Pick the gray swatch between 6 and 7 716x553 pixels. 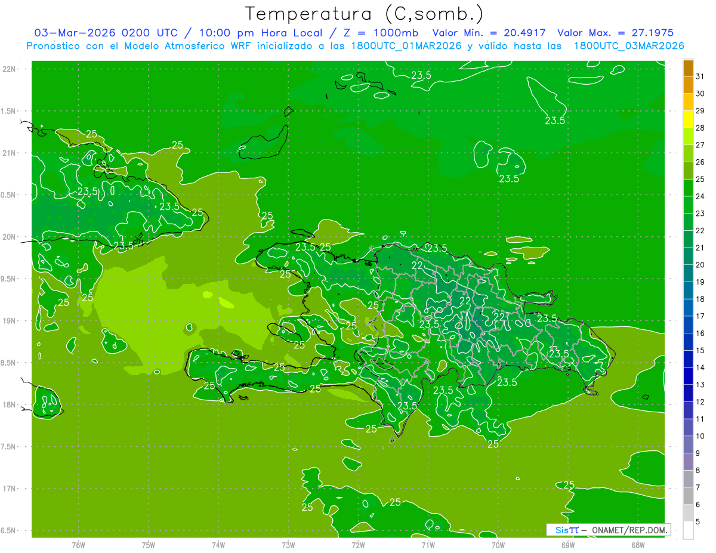tap(688, 496)
